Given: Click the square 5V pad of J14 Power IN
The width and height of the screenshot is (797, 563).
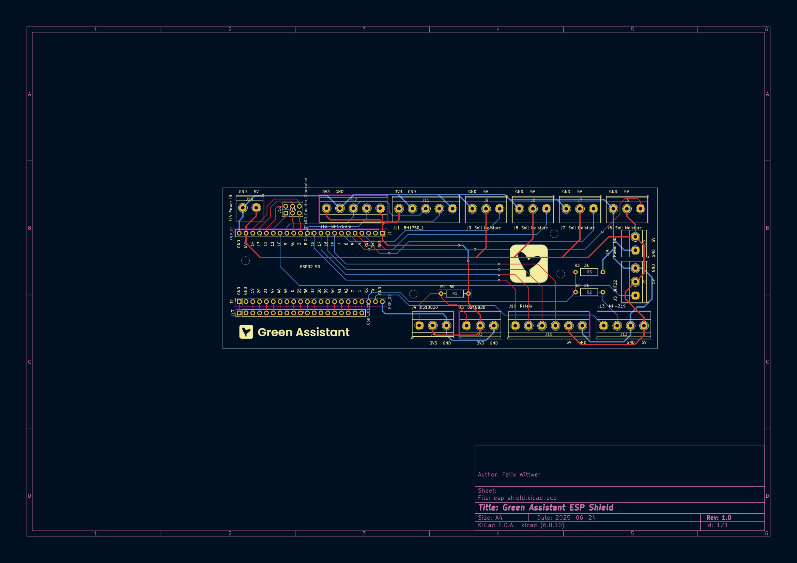Looking at the screenshot, I should click(256, 208).
